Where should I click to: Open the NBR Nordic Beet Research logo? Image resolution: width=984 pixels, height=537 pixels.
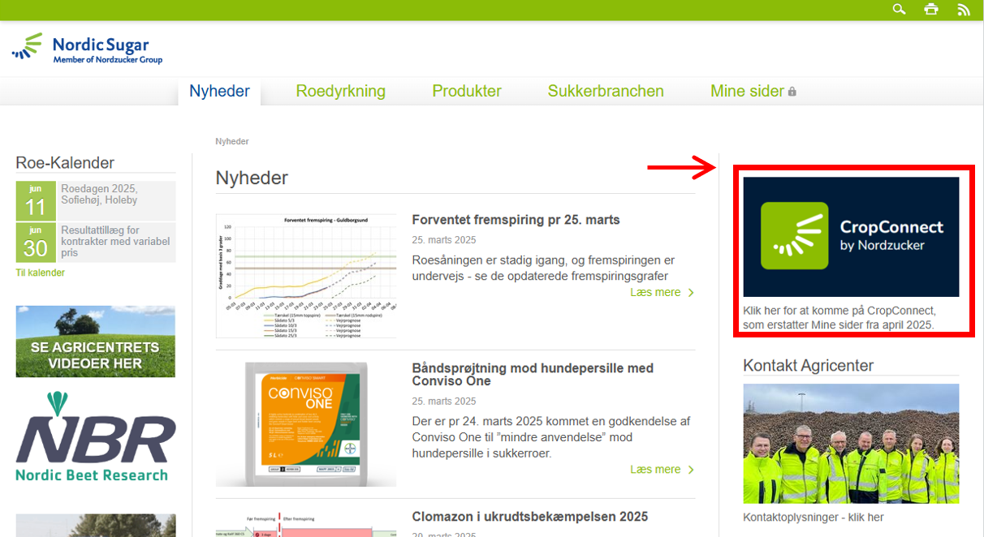(96, 437)
